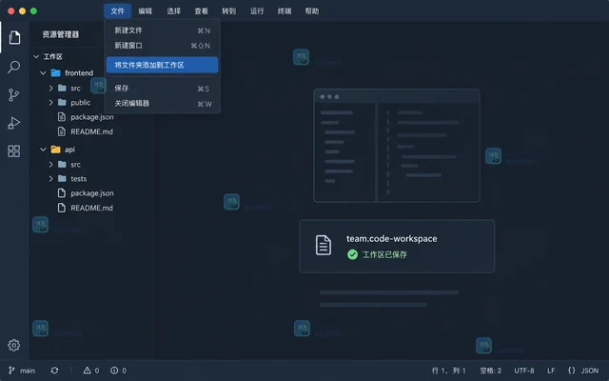
Task: Collapse the frontend folder chevron
Action: click(x=43, y=72)
